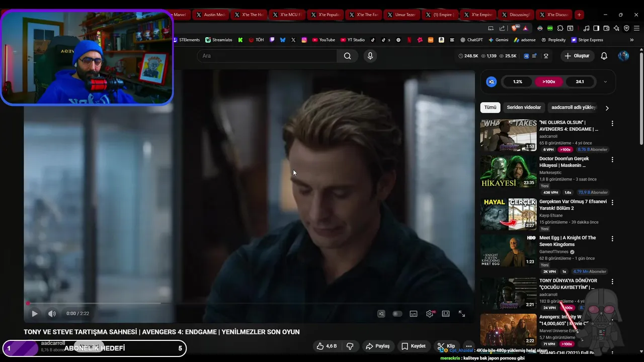Open Streamlabs bookmark

218,40
